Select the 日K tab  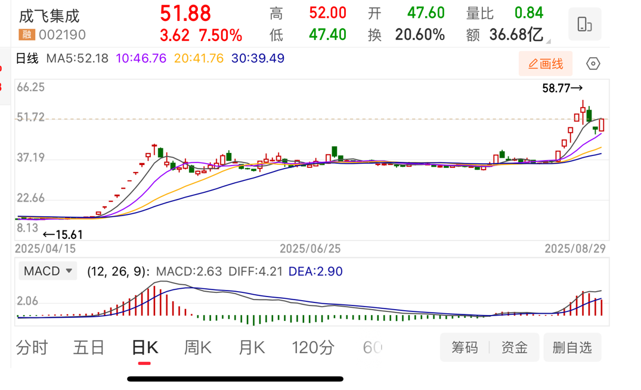tap(145, 348)
